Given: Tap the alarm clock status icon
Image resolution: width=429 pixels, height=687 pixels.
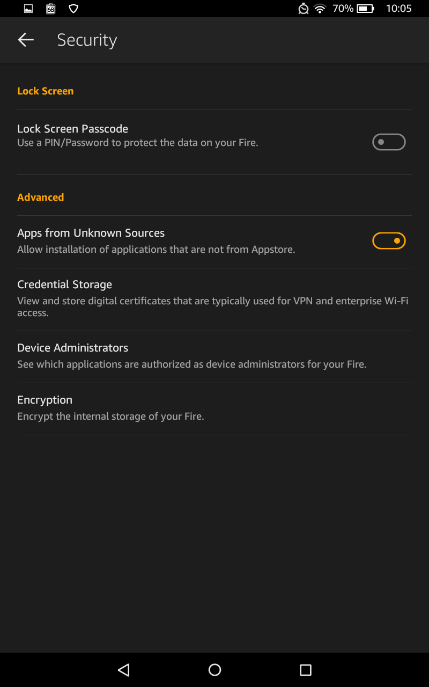Looking at the screenshot, I should pyautogui.click(x=304, y=9).
